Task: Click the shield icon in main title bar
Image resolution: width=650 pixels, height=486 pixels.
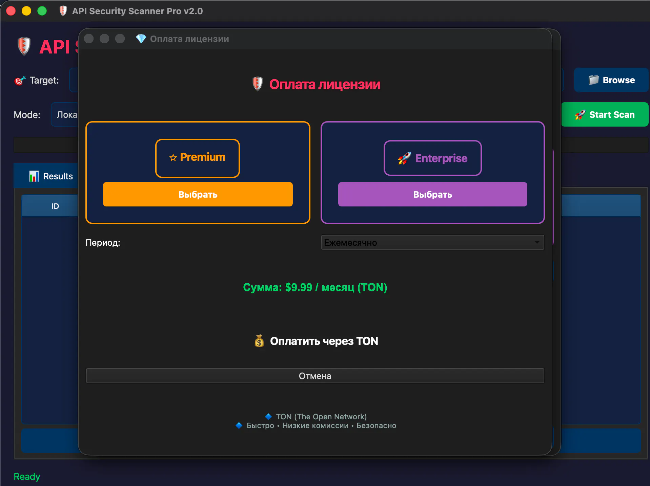Action: click(x=63, y=11)
